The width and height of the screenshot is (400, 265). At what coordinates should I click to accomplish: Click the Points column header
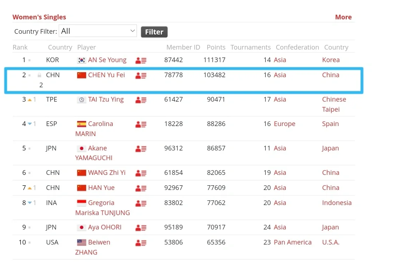[x=216, y=47]
